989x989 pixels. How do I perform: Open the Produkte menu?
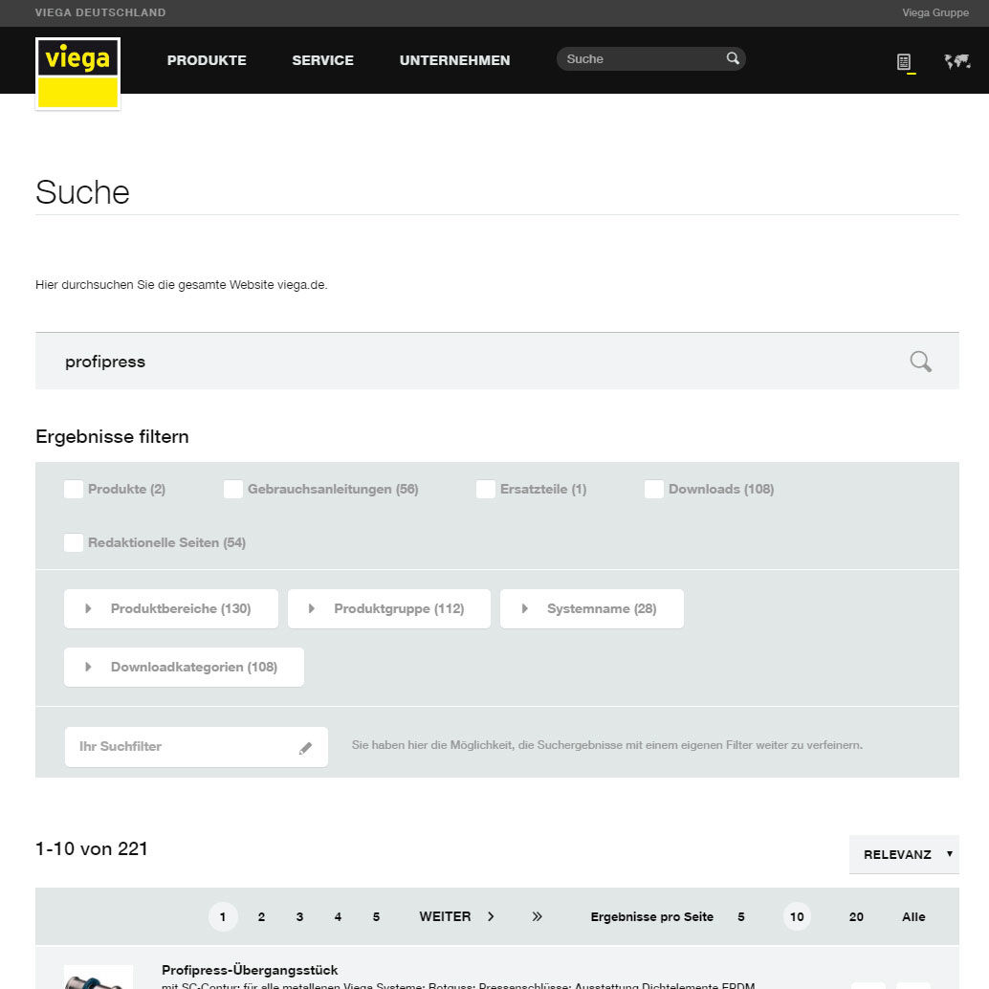click(207, 60)
